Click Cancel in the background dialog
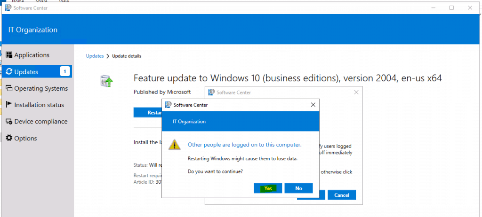482x217 pixels. point(342,195)
